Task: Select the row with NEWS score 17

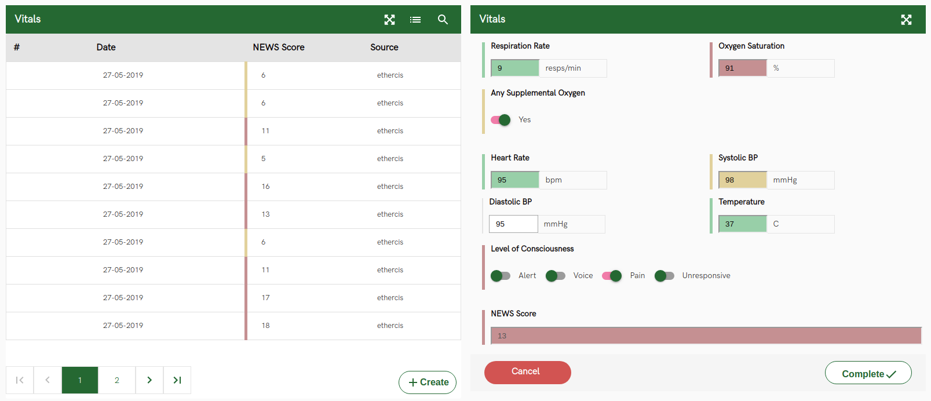Action: (233, 298)
